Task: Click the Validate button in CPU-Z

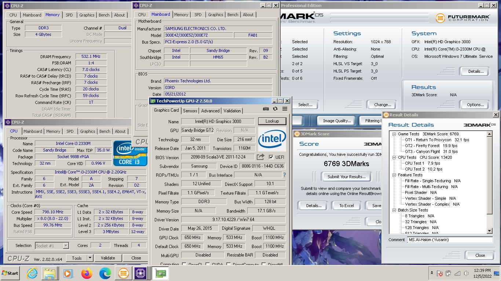Action: coord(108,258)
